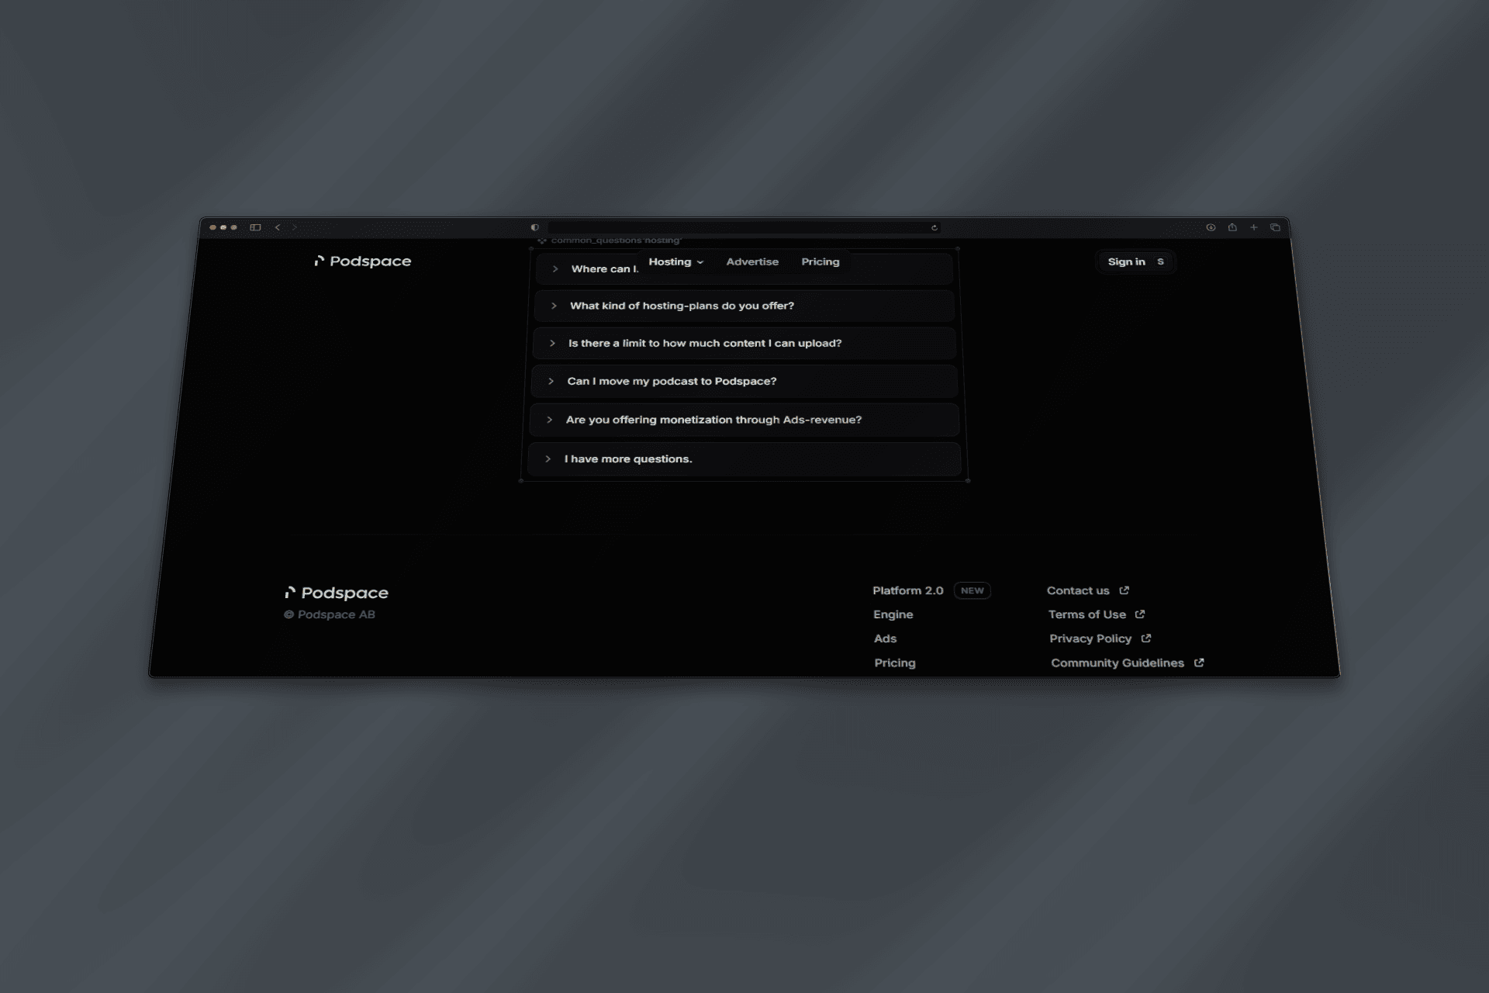
Task: Expand 'I have more questions.'
Action: pos(627,459)
